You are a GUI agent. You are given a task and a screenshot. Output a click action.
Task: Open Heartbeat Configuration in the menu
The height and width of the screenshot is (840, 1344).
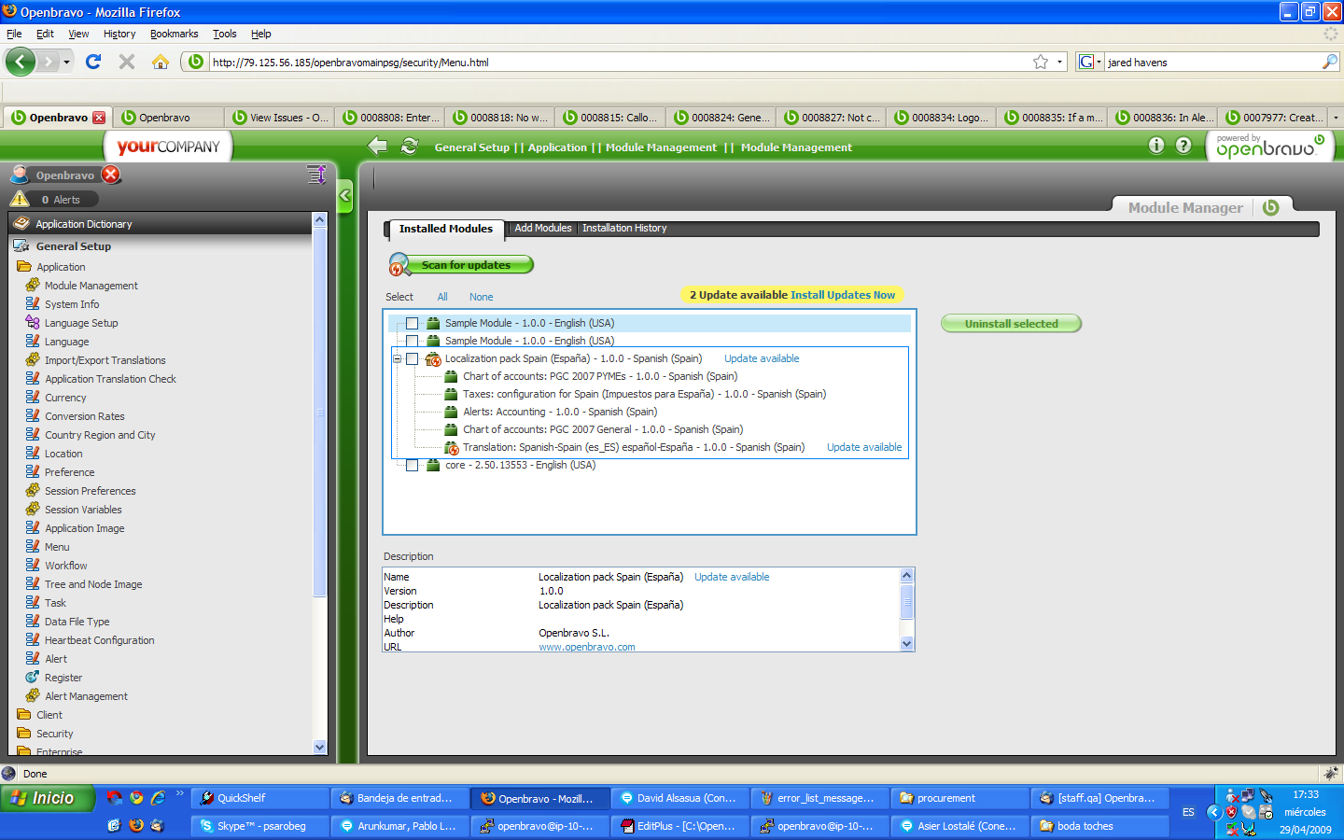(100, 640)
